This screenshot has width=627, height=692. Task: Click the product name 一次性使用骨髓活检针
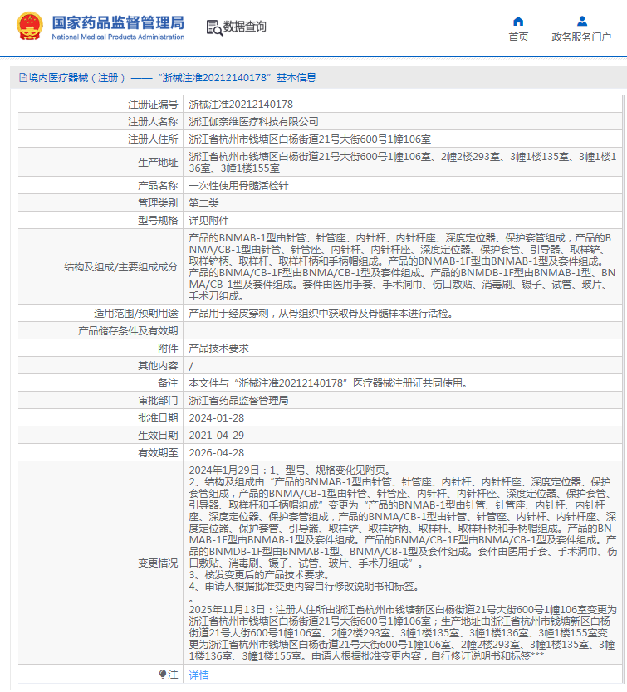click(237, 185)
